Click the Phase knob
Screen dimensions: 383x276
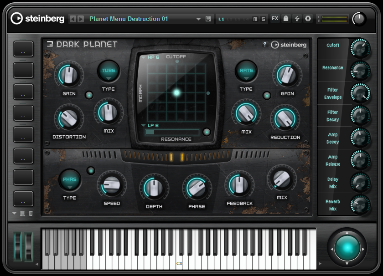(197, 188)
